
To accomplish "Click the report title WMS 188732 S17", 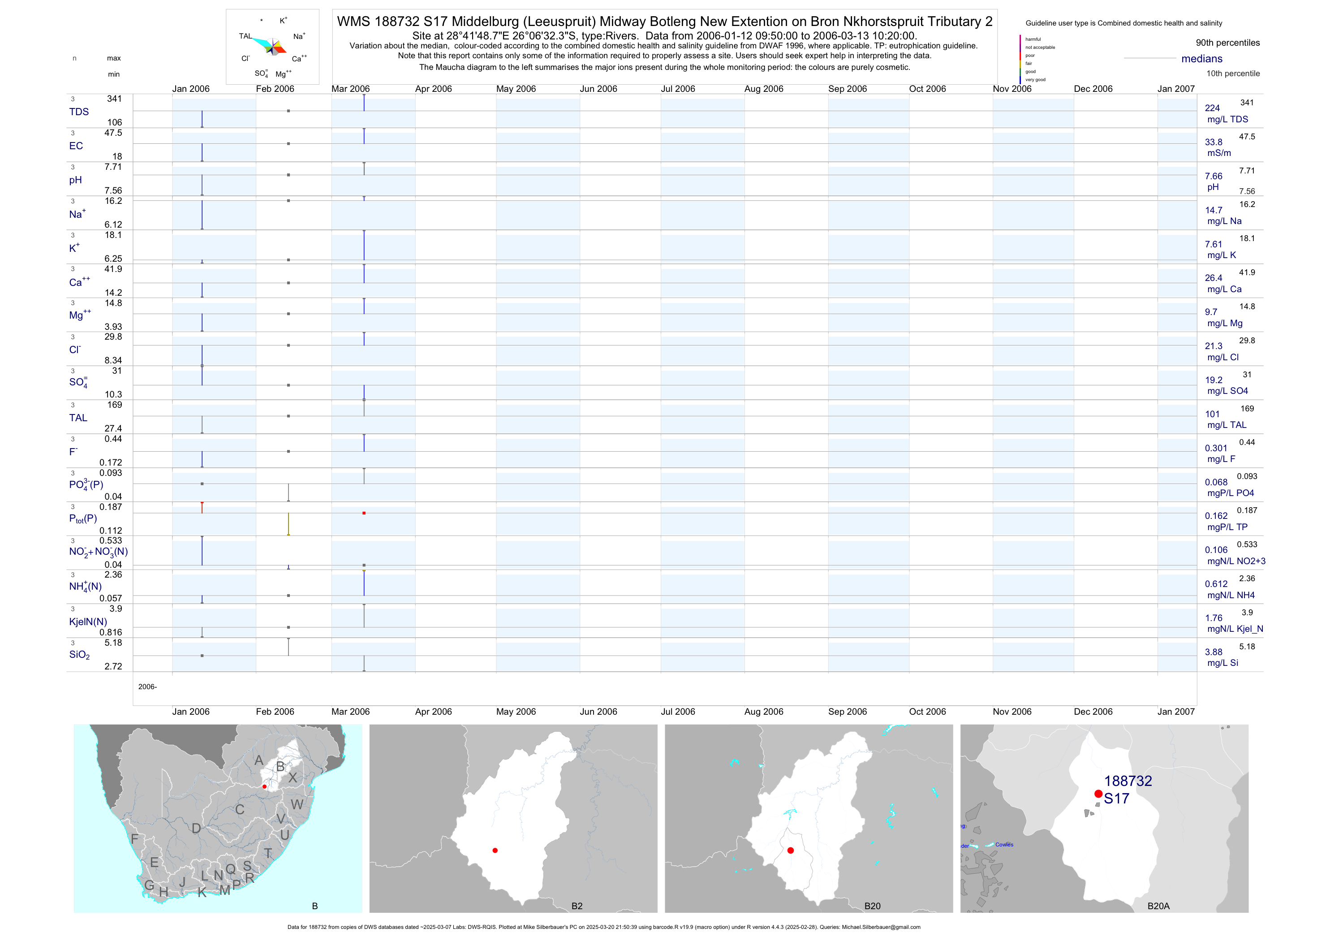I will [x=664, y=22].
